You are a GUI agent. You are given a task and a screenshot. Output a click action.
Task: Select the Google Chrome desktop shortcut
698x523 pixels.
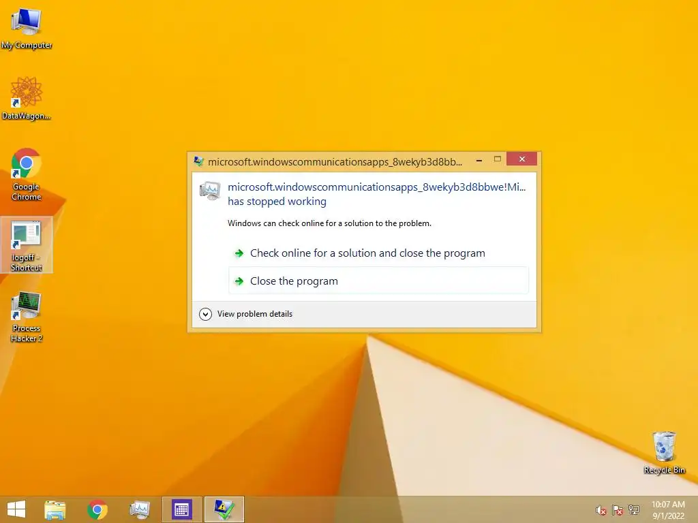pyautogui.click(x=27, y=174)
